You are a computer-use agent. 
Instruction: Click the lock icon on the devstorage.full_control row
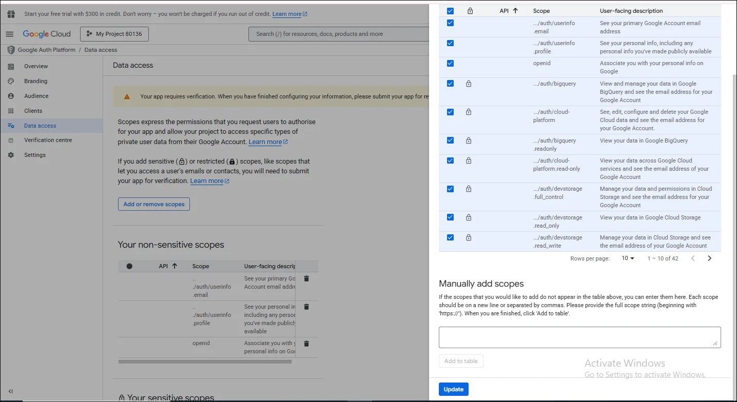[x=469, y=189]
